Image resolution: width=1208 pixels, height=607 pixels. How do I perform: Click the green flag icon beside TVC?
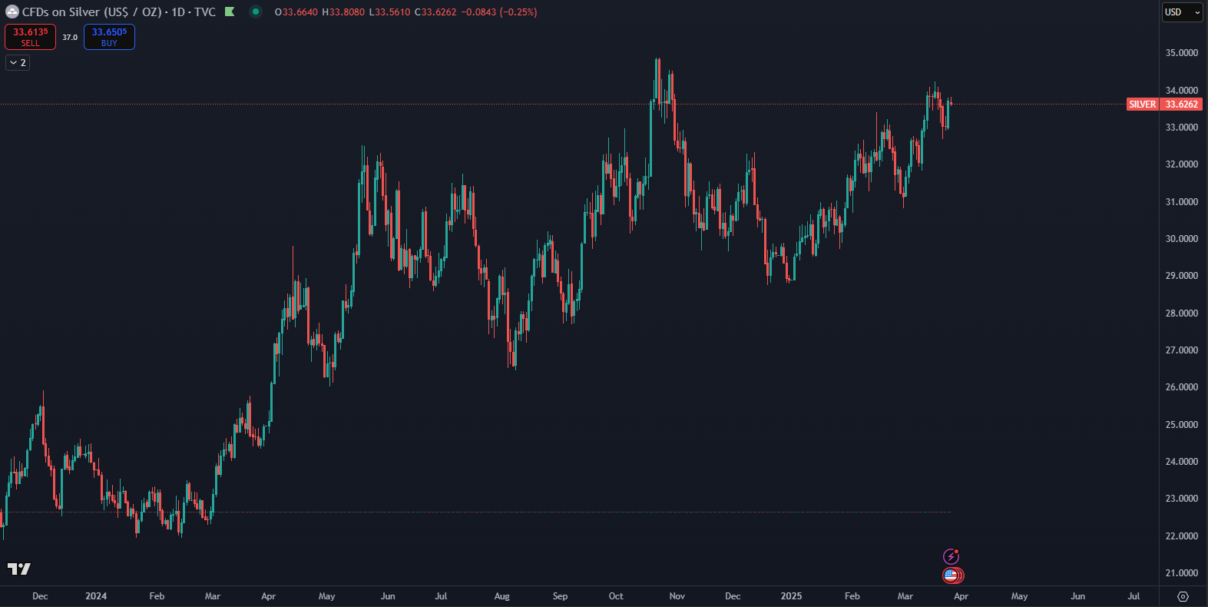point(229,12)
